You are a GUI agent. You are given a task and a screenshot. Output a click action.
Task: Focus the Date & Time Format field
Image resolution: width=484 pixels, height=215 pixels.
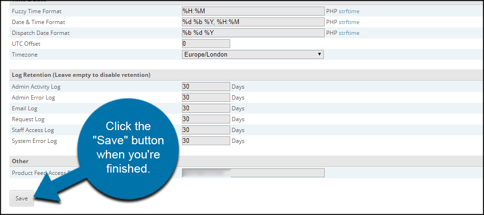(x=253, y=22)
